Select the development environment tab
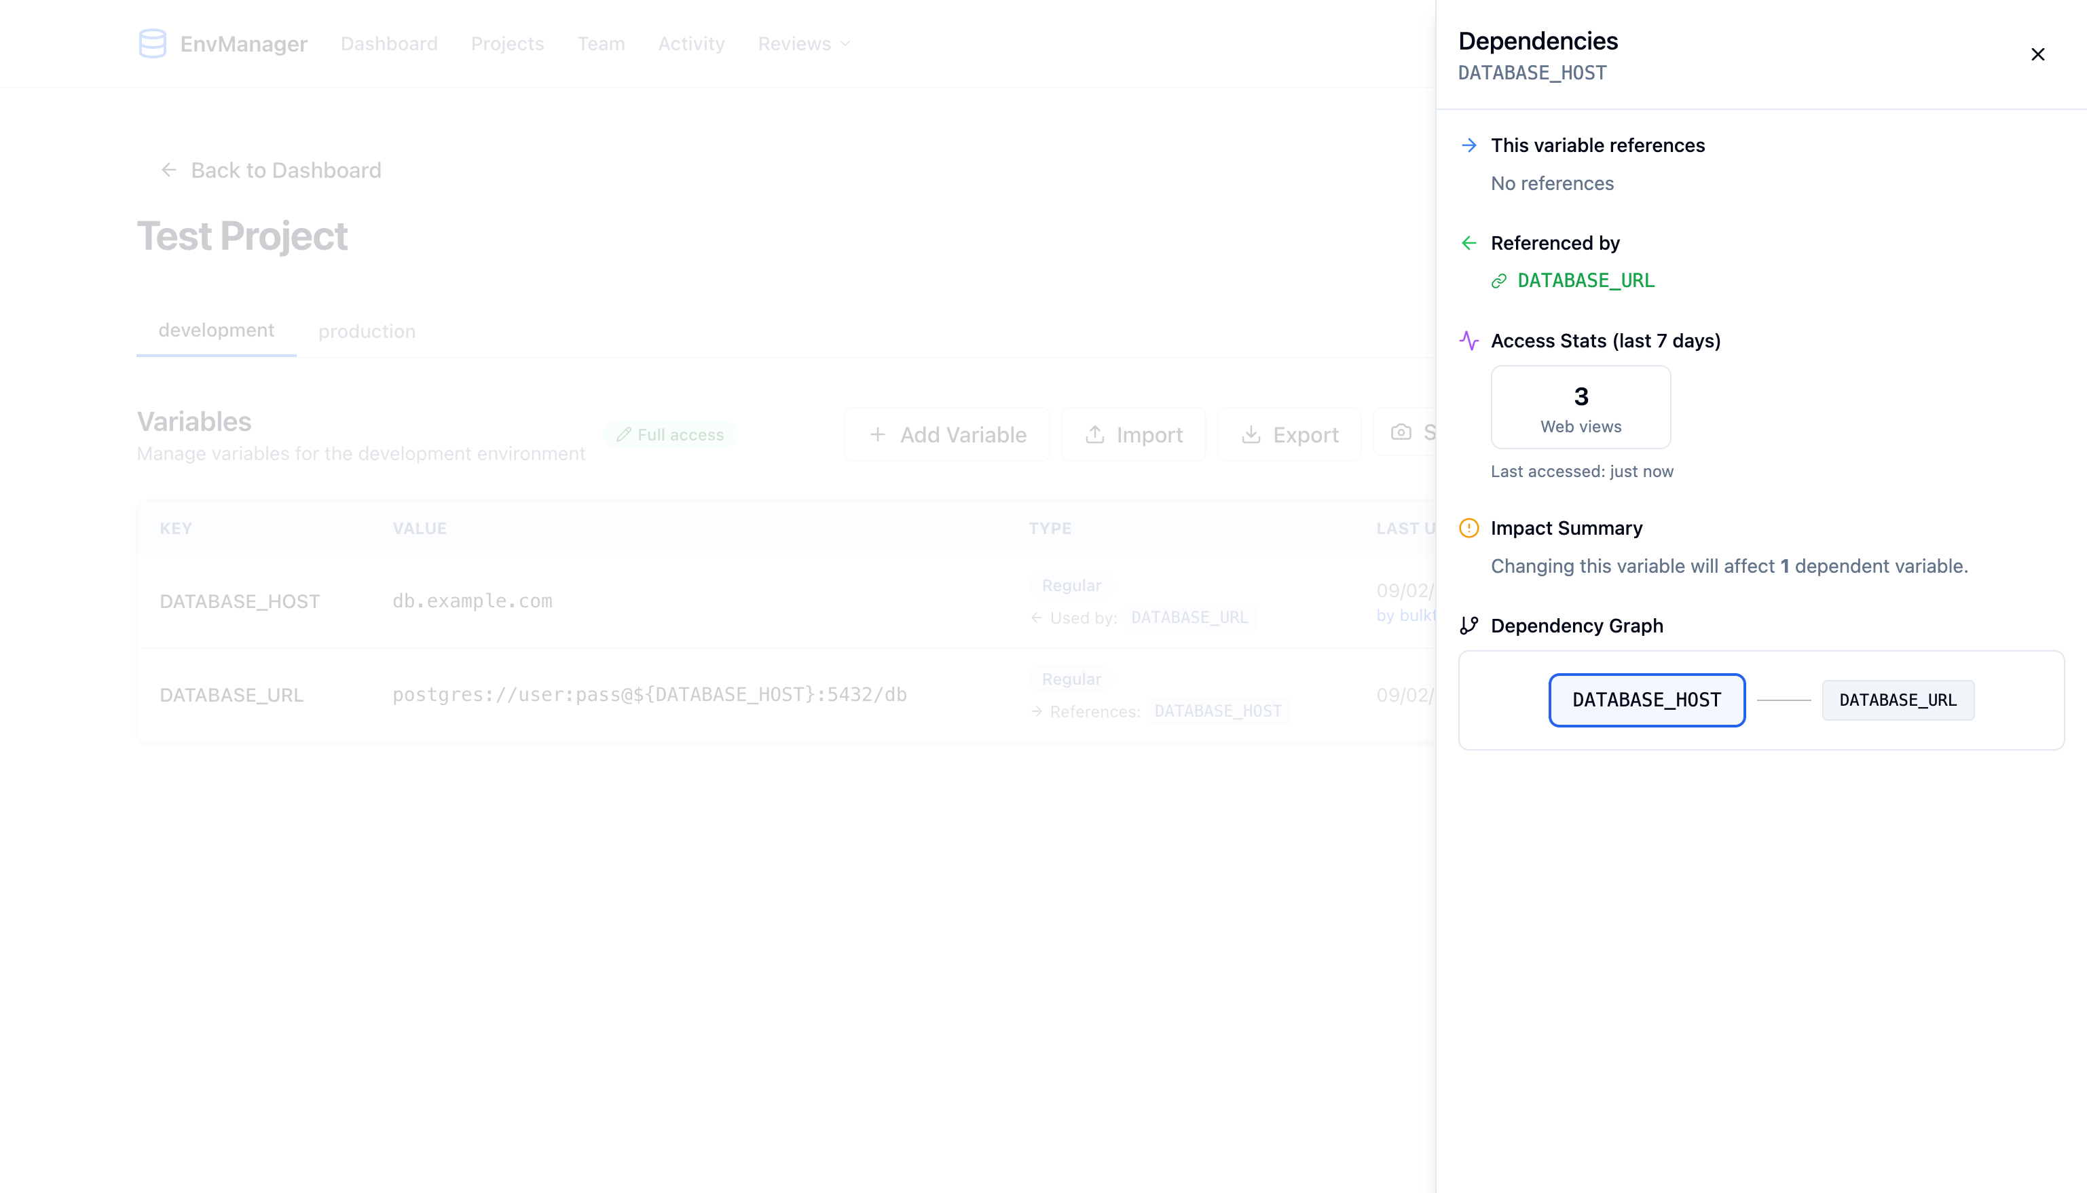Viewport: 2087px width, 1193px height. click(216, 329)
